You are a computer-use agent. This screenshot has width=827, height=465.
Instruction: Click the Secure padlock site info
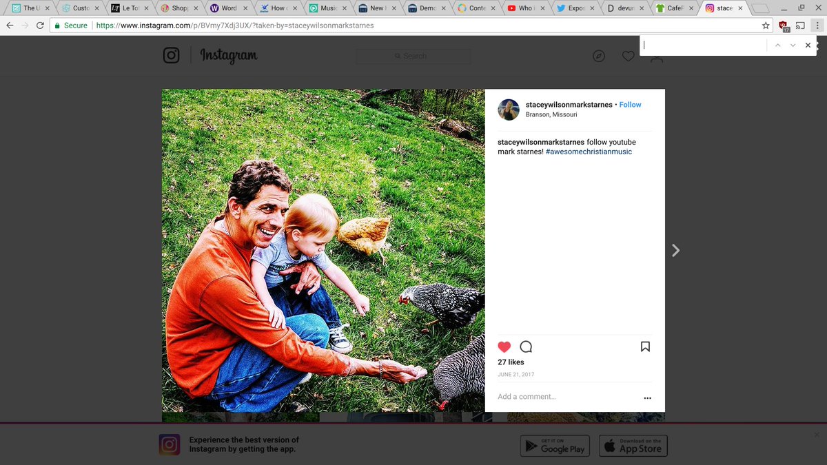click(x=71, y=25)
